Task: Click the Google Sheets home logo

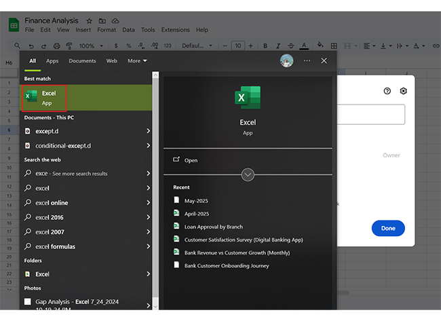Action: point(14,24)
